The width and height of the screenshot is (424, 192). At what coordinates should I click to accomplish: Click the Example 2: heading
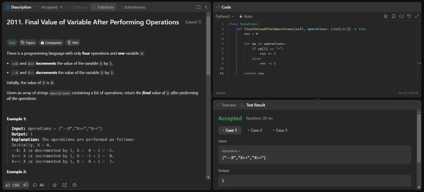[x=16, y=171]
